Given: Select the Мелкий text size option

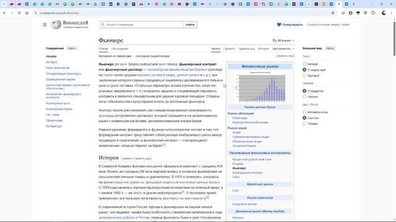Looking at the screenshot, I should pos(304,64).
